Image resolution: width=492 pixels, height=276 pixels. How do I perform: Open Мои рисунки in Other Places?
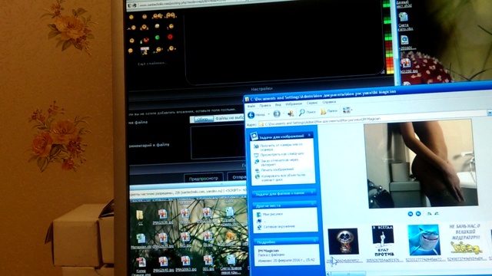272,215
